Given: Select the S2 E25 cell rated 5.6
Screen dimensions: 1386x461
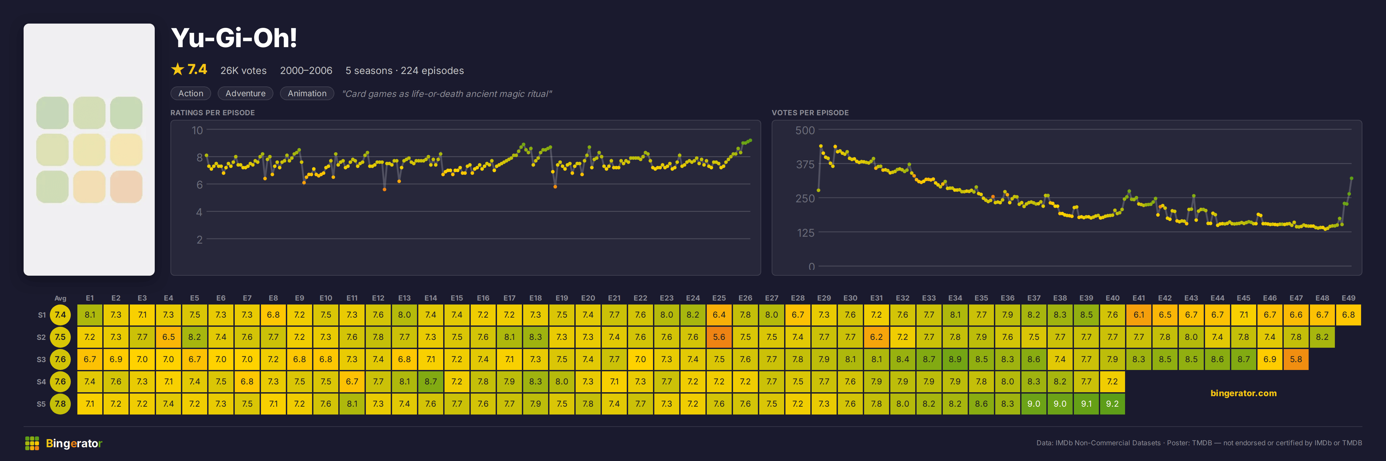Looking at the screenshot, I should tap(719, 338).
